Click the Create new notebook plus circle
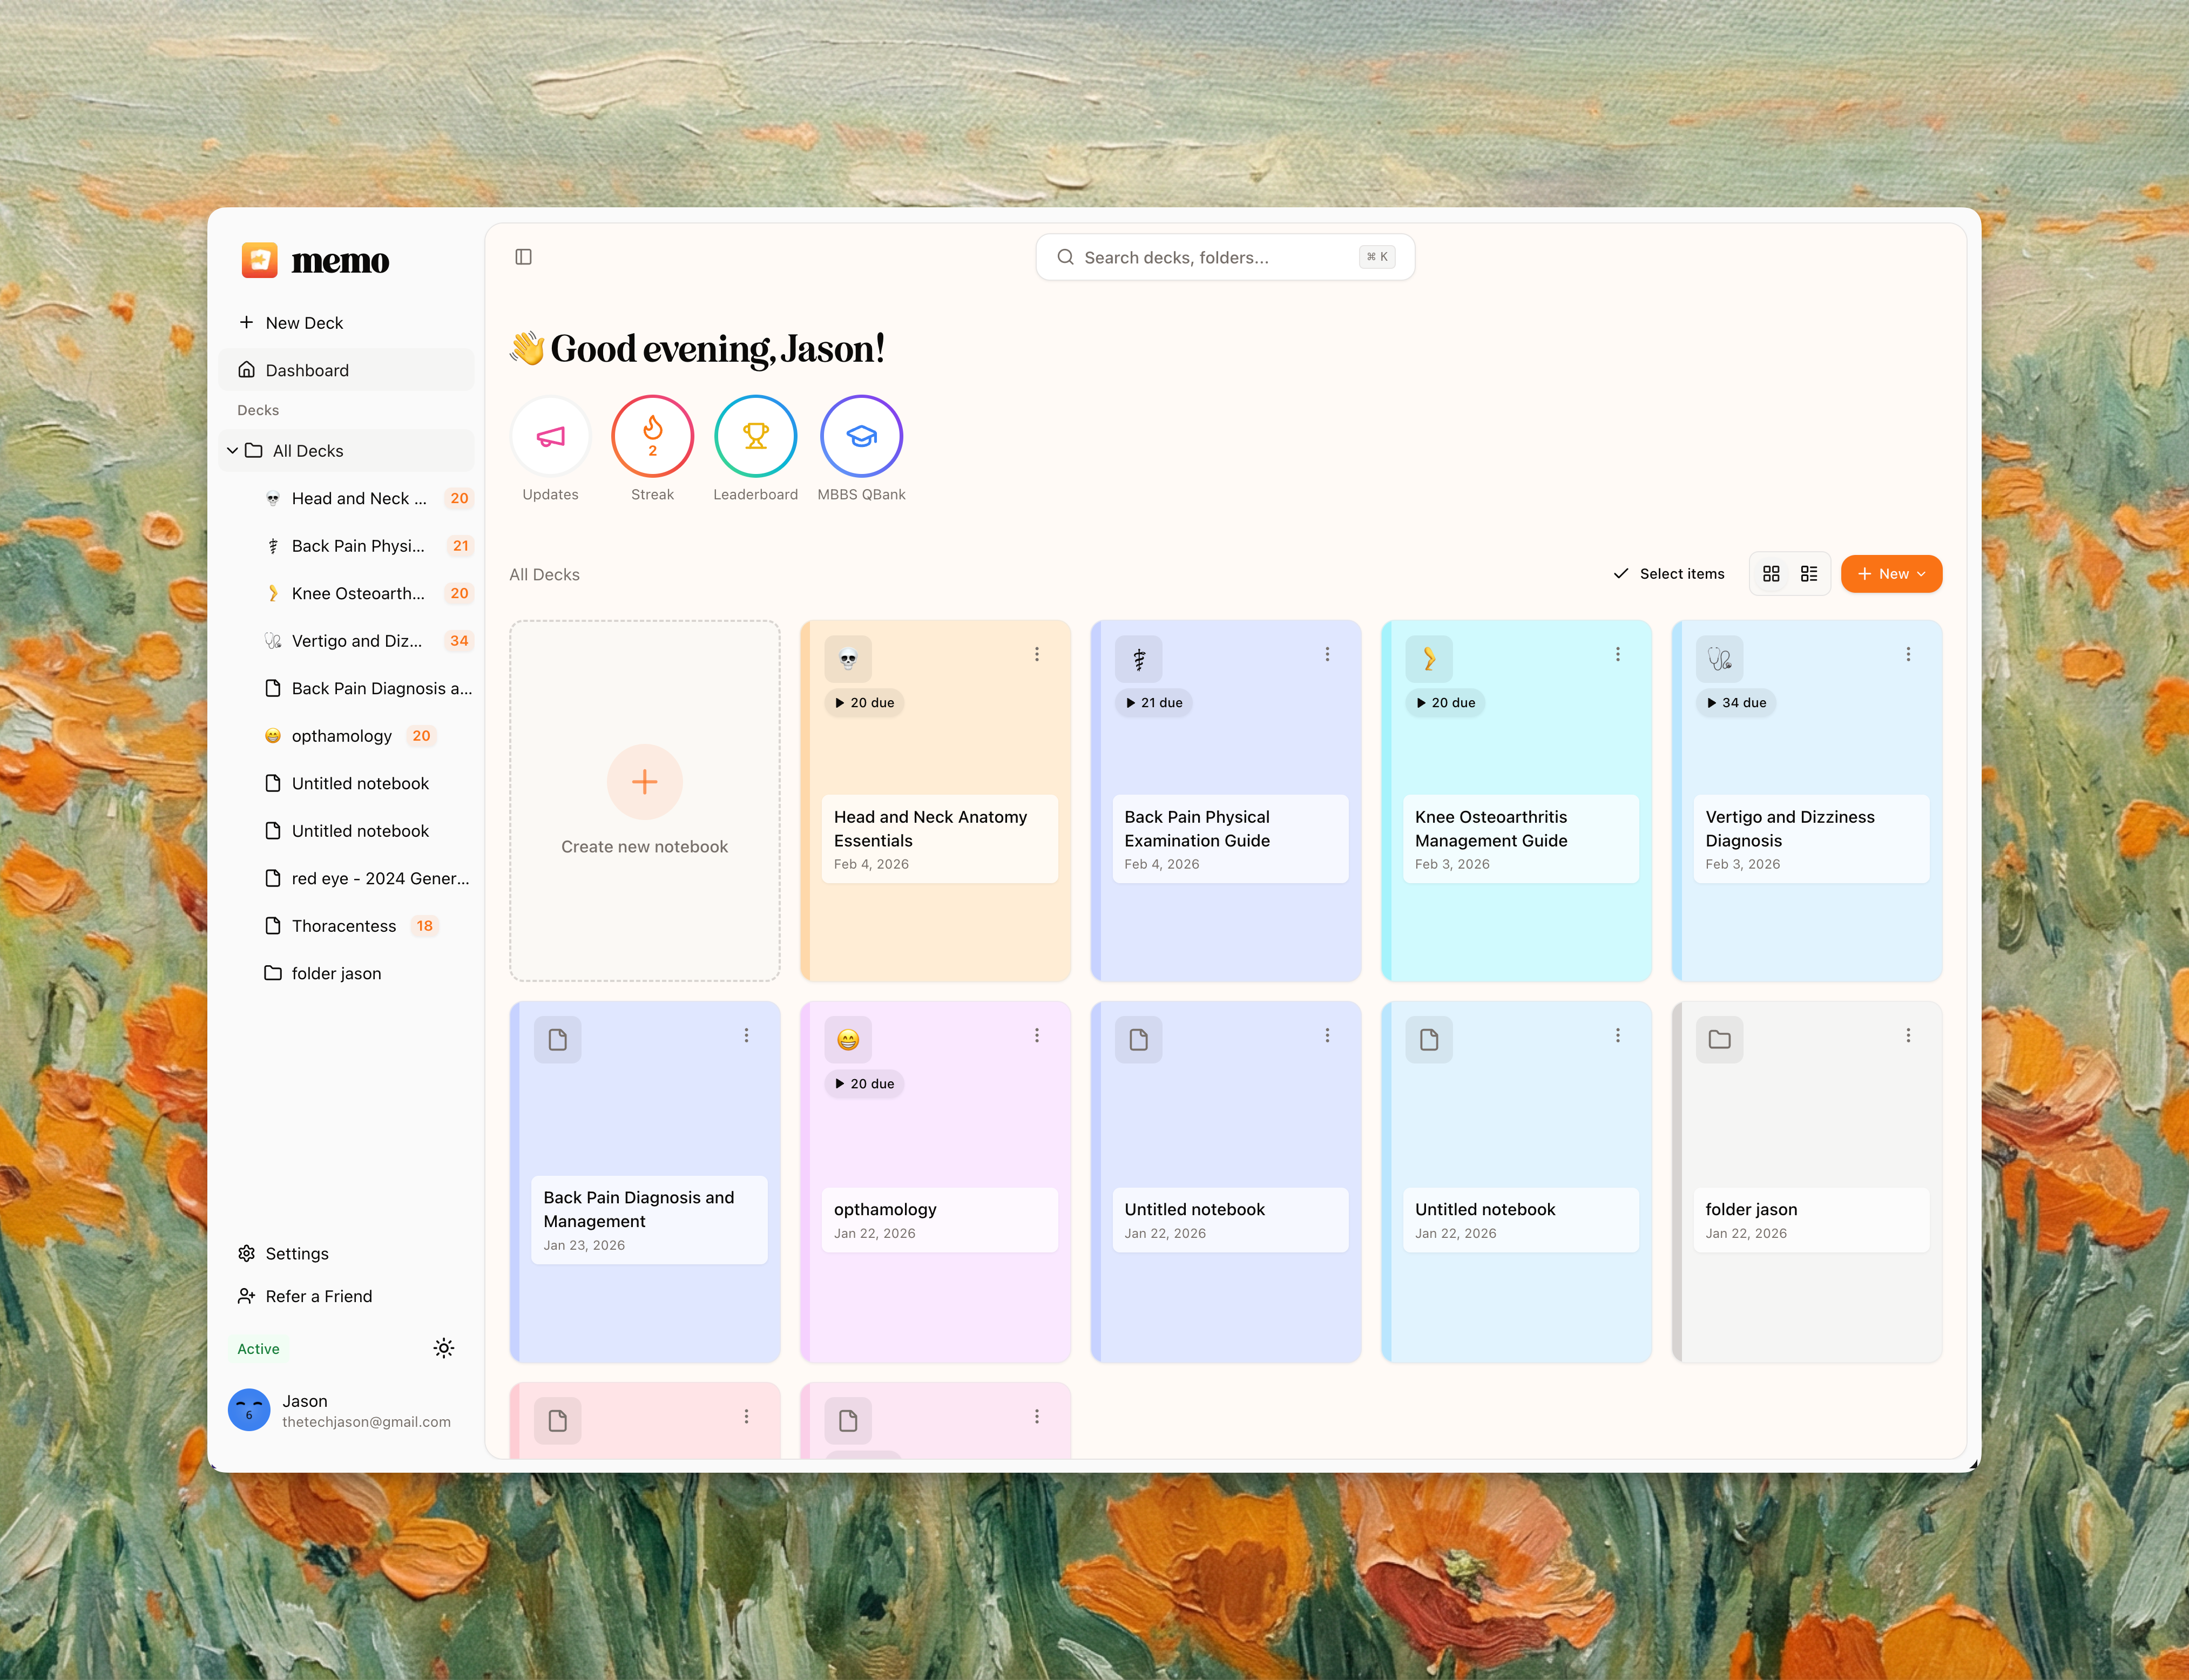 [644, 782]
